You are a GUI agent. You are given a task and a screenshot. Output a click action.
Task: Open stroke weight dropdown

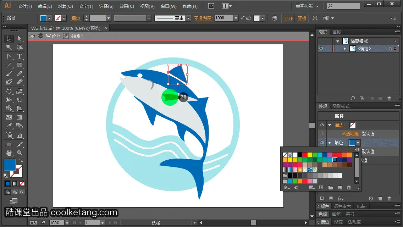coord(109,18)
